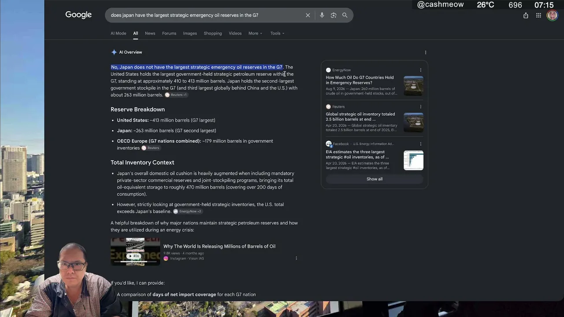Play the Vision IAS video thumbnail
The height and width of the screenshot is (317, 564).
135,252
